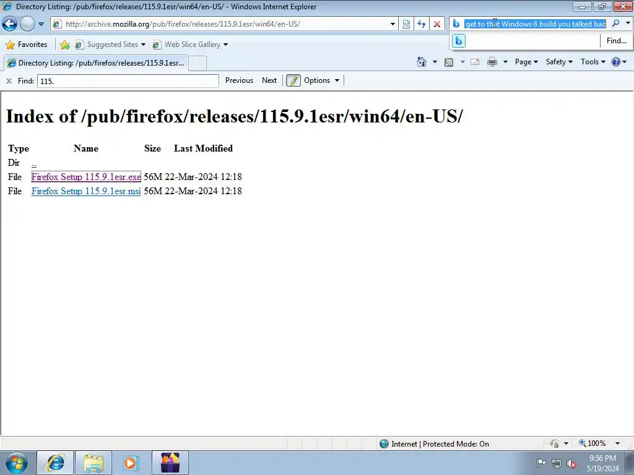Click the gift box app taskbar icon

(x=170, y=463)
